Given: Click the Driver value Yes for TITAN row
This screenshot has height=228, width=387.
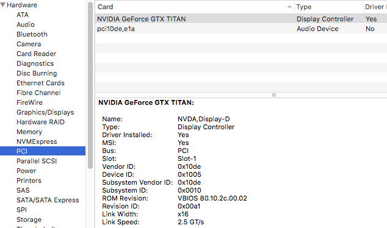Looking at the screenshot, I should click(371, 19).
